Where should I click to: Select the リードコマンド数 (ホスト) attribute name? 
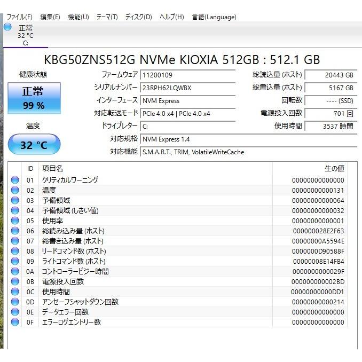[x=74, y=251]
